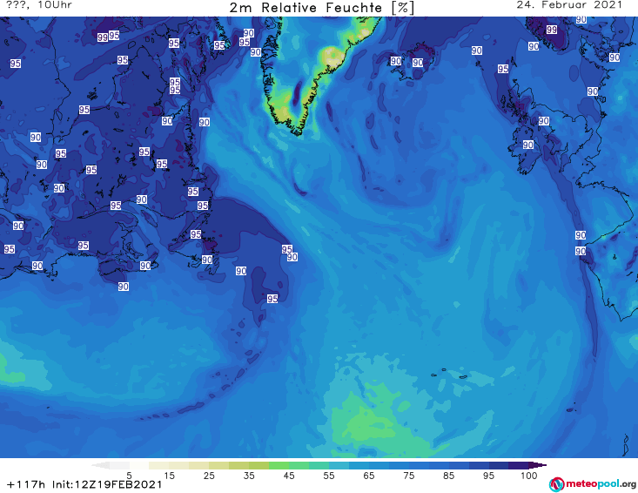Click the "+117h Init:12Z19FEB2021" forecast label

(84, 485)
